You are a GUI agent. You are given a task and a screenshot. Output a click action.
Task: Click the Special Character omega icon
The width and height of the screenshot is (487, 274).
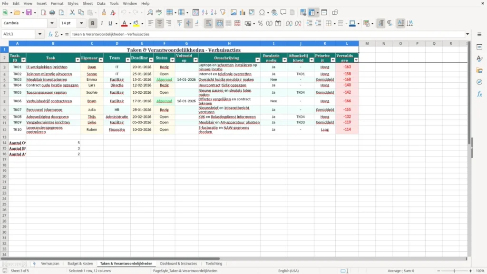click(262, 12)
